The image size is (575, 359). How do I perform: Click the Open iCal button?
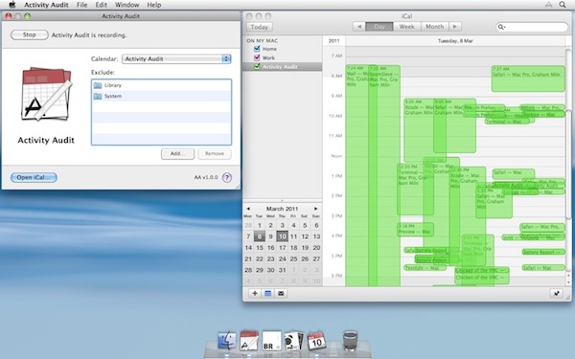click(x=34, y=177)
